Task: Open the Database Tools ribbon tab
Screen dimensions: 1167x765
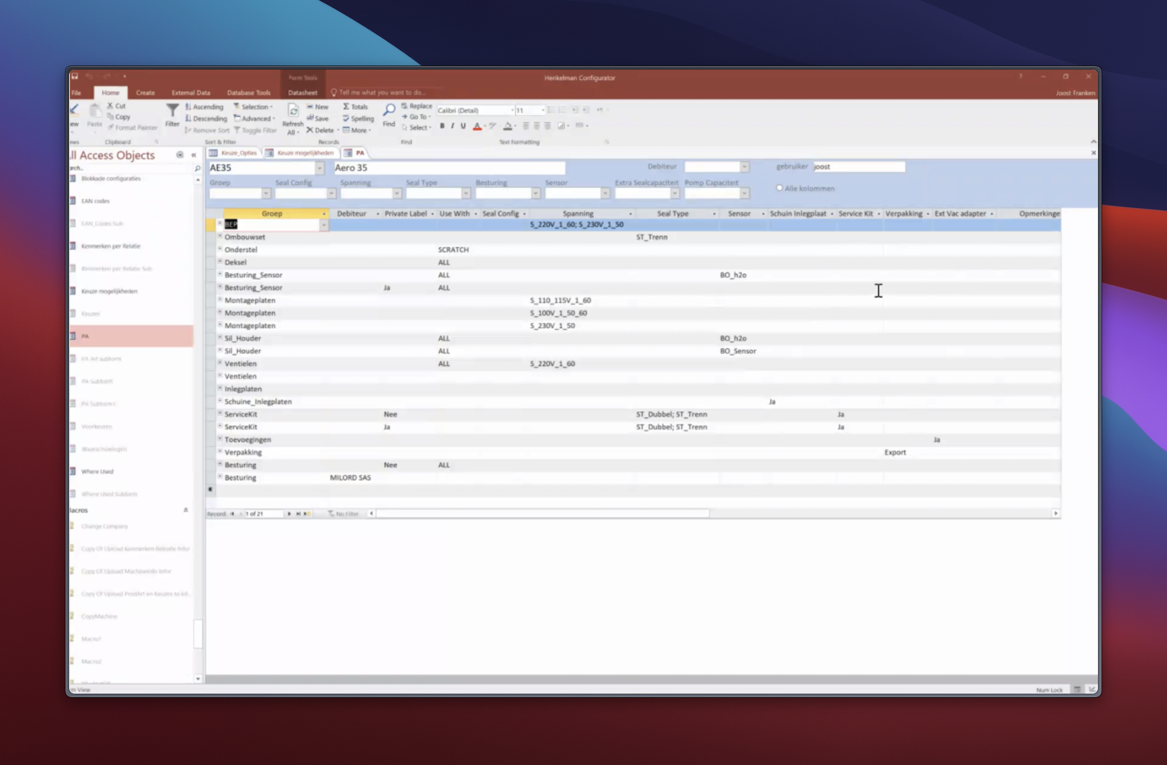Action: (x=249, y=92)
